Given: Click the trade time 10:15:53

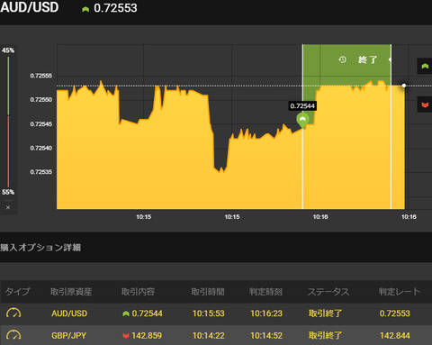Looking at the screenshot, I should [x=209, y=313].
